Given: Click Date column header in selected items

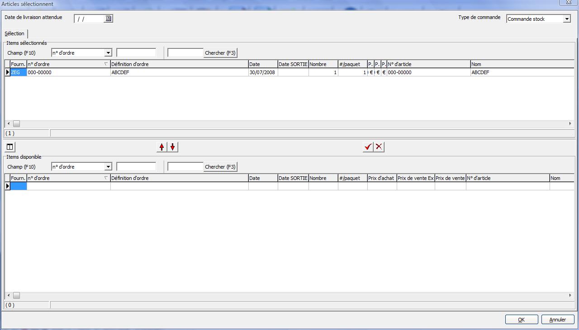Looking at the screenshot, I should click(x=263, y=64).
